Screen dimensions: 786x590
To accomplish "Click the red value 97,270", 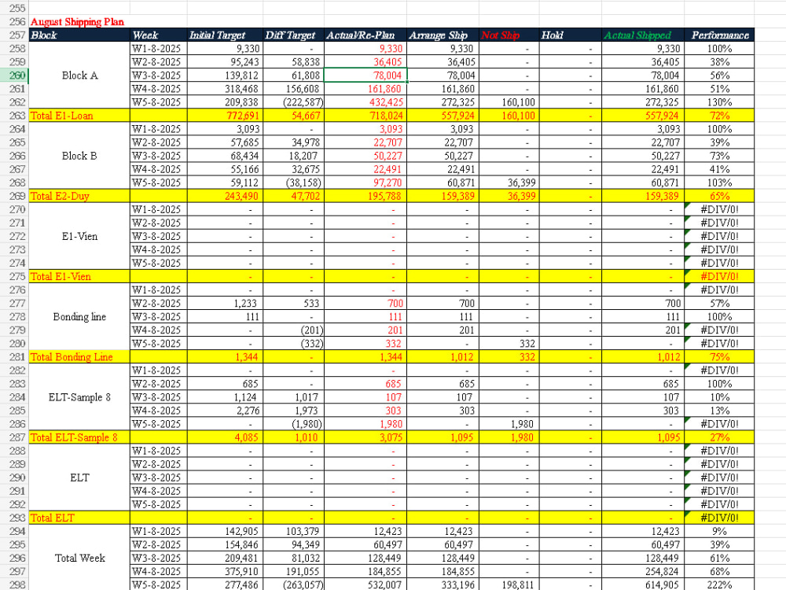I will click(x=365, y=183).
